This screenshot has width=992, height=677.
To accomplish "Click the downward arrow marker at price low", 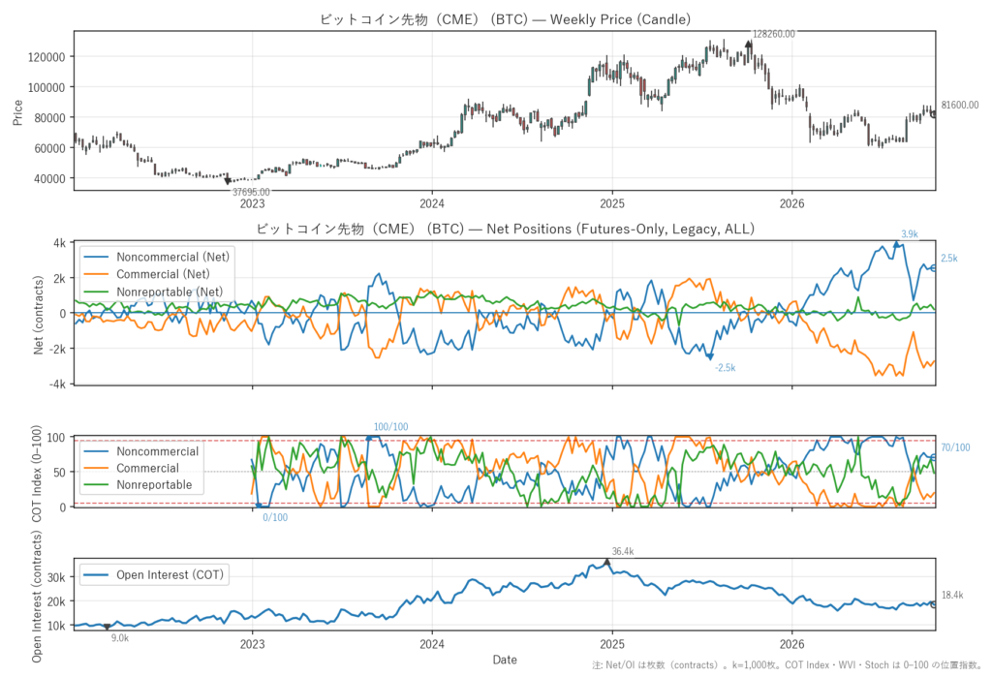I will tap(228, 181).
